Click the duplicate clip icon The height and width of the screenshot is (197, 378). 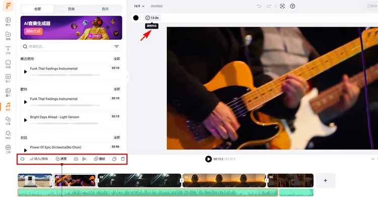(114, 159)
